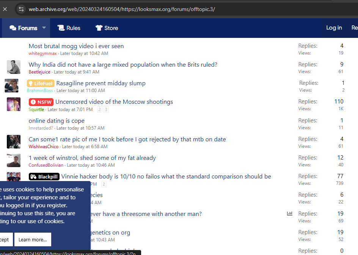Click the Rules scroll icon

[x=61, y=28]
